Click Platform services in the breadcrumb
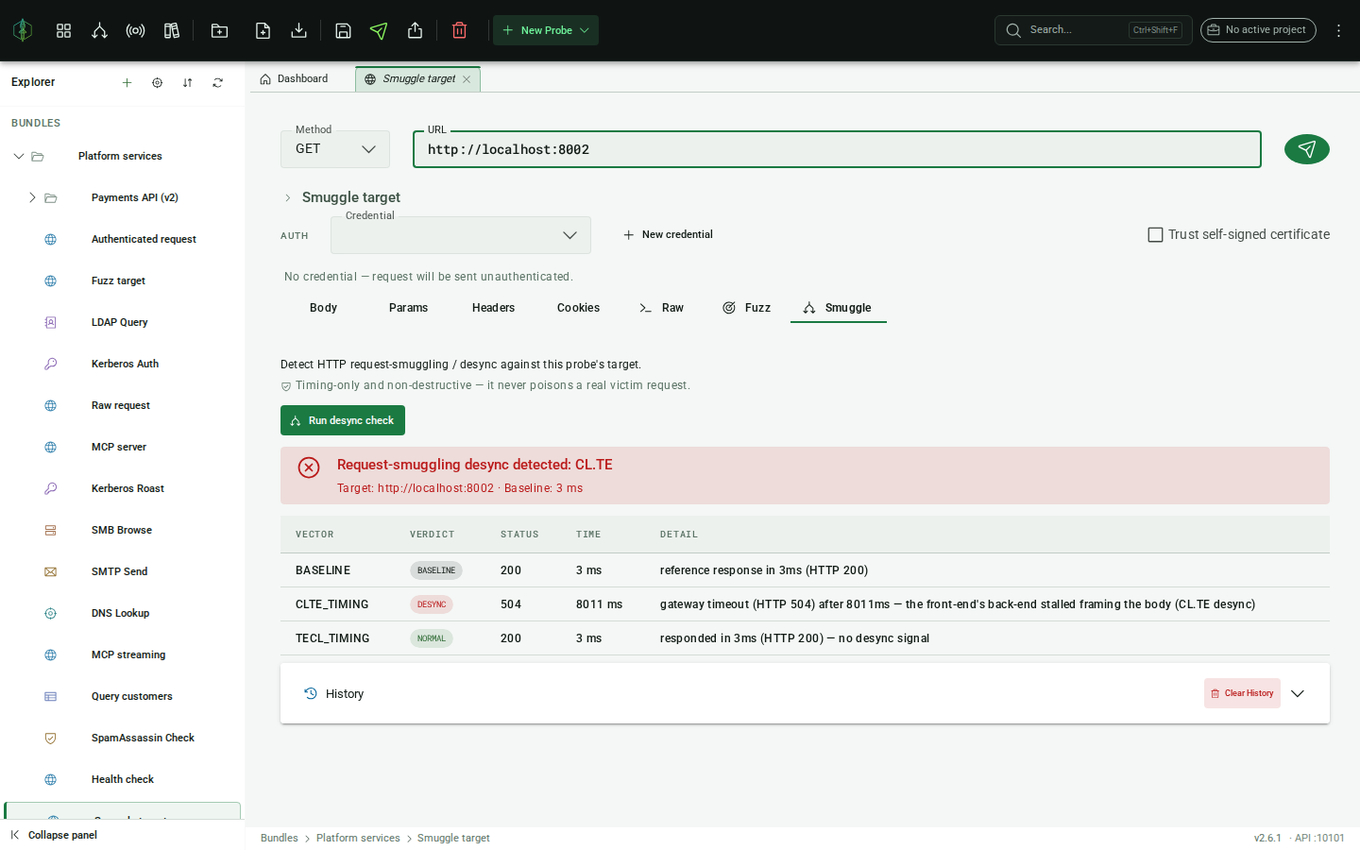Screen dimensions: 1360x850 pyautogui.click(x=358, y=838)
